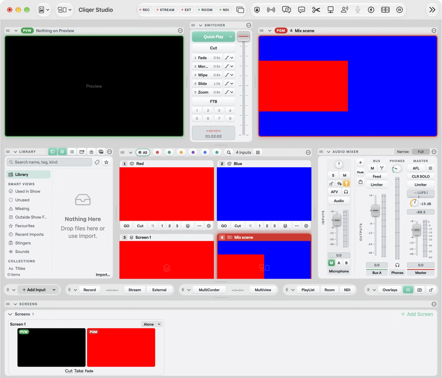
Task: Toggle AFV on the Microphone channel
Action: coord(334,192)
